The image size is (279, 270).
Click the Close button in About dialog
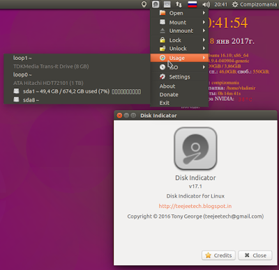255,255
